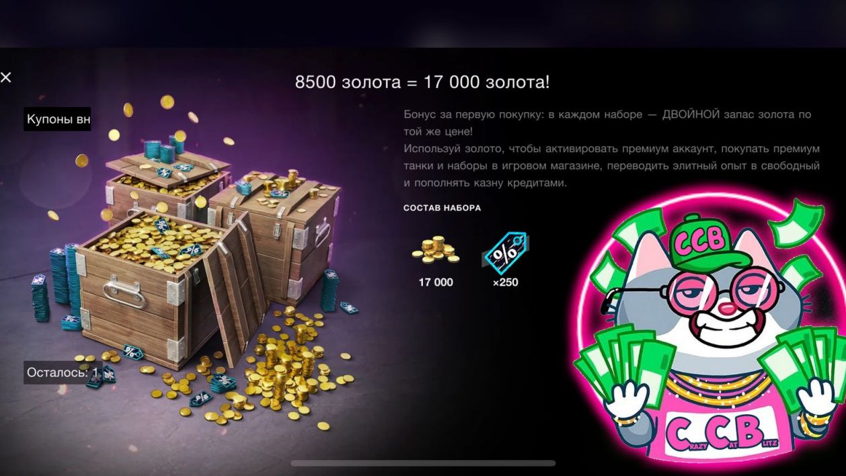Click the Купоны вн label

(x=58, y=120)
